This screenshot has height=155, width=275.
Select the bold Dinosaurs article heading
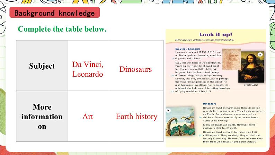click(x=210, y=103)
